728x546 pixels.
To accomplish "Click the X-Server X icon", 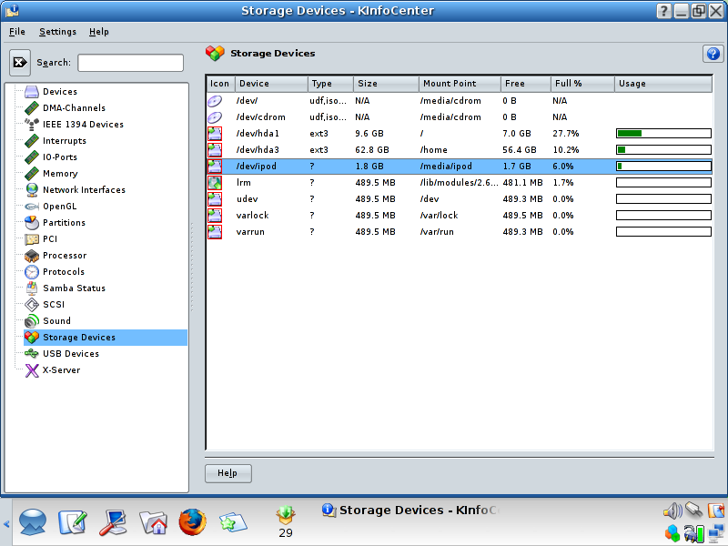I will pyautogui.click(x=32, y=370).
